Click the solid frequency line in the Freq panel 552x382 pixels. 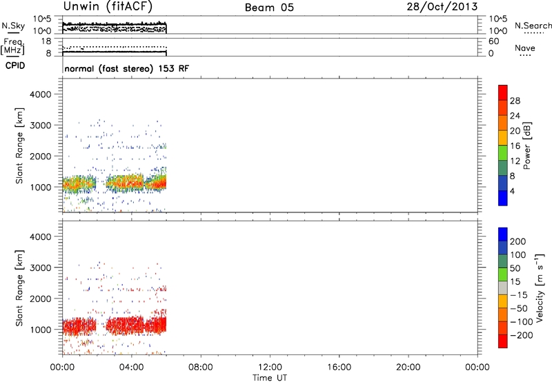(115, 52)
